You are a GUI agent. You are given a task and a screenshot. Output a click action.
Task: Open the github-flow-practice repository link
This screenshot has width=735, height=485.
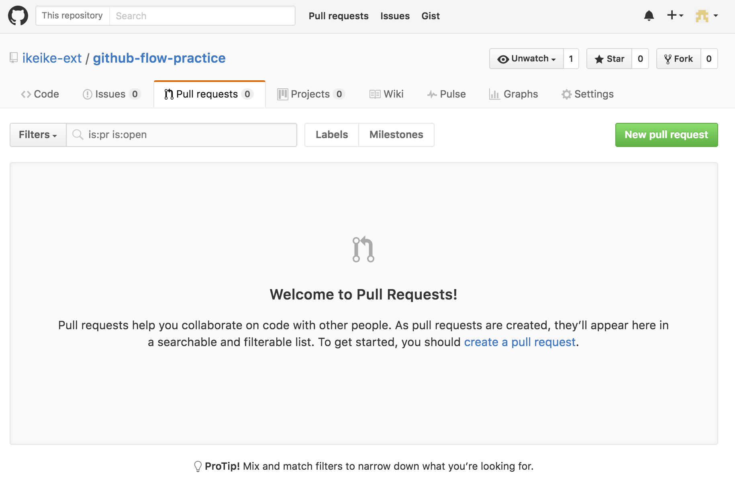pyautogui.click(x=159, y=58)
